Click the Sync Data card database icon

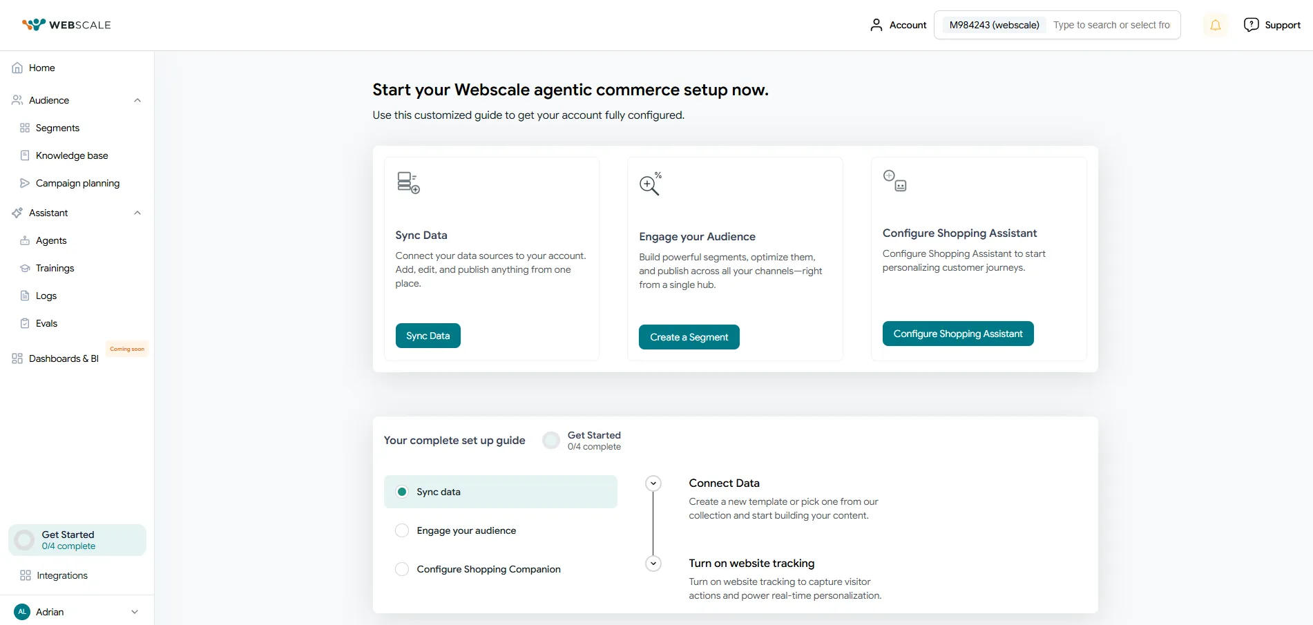pyautogui.click(x=408, y=183)
